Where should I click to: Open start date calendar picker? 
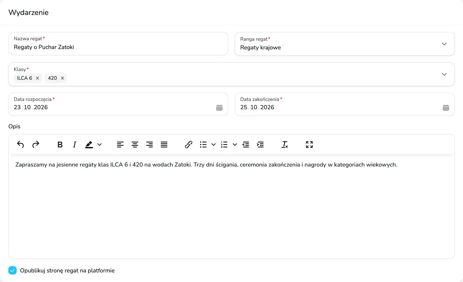(219, 108)
